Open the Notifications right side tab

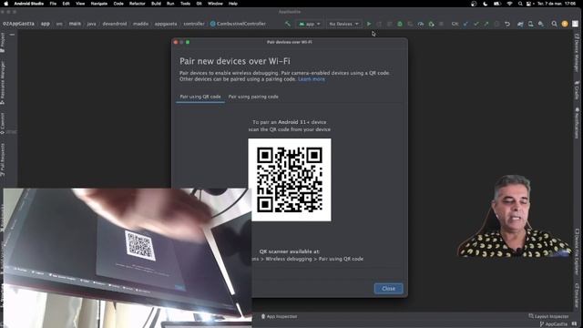[577, 123]
